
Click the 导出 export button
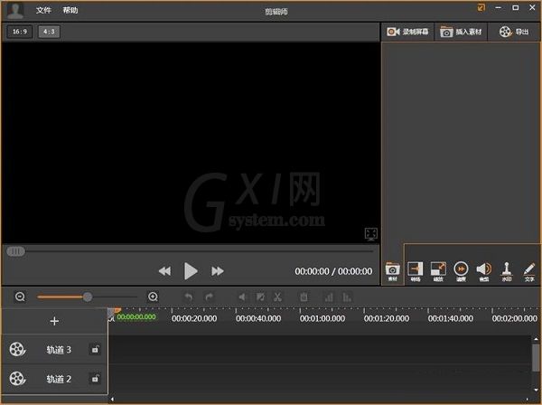pos(514,32)
